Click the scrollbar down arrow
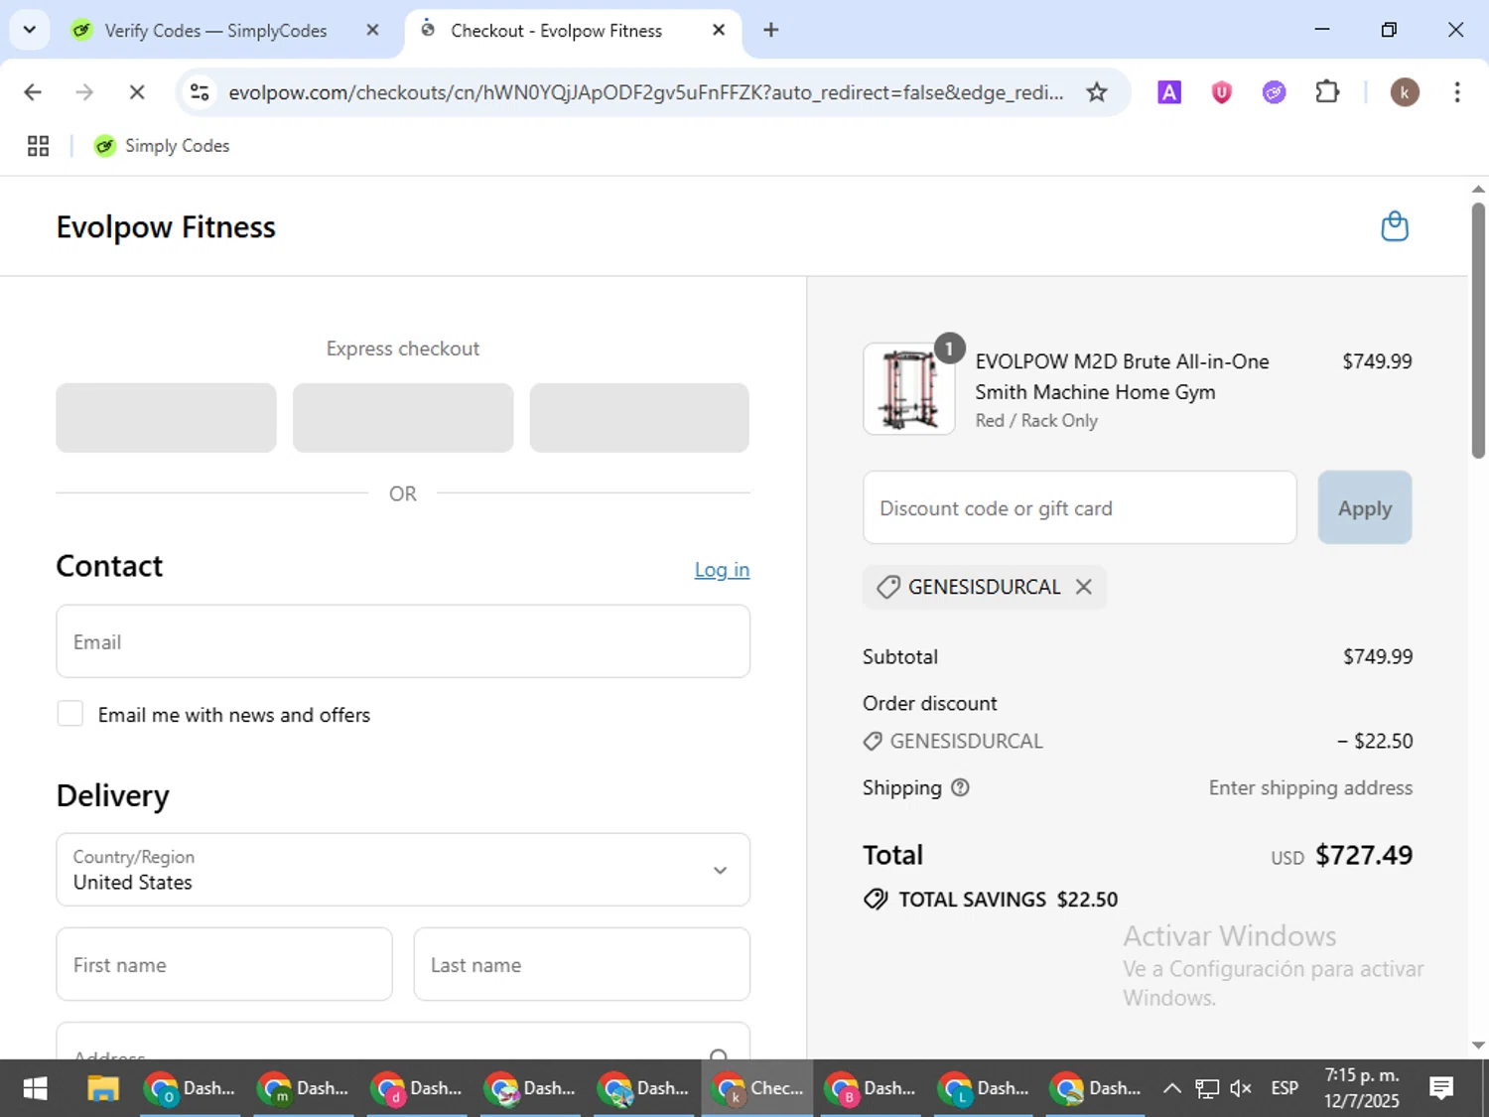The height and width of the screenshot is (1117, 1489). [x=1478, y=1046]
